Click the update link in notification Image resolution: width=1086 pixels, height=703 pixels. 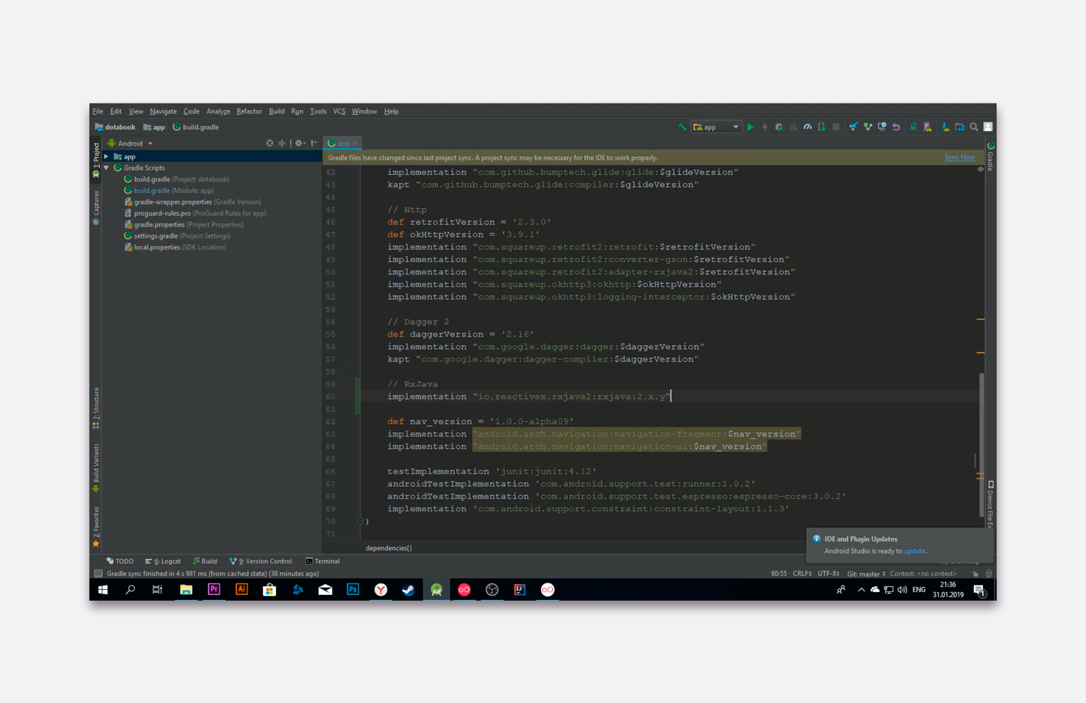[x=914, y=551]
